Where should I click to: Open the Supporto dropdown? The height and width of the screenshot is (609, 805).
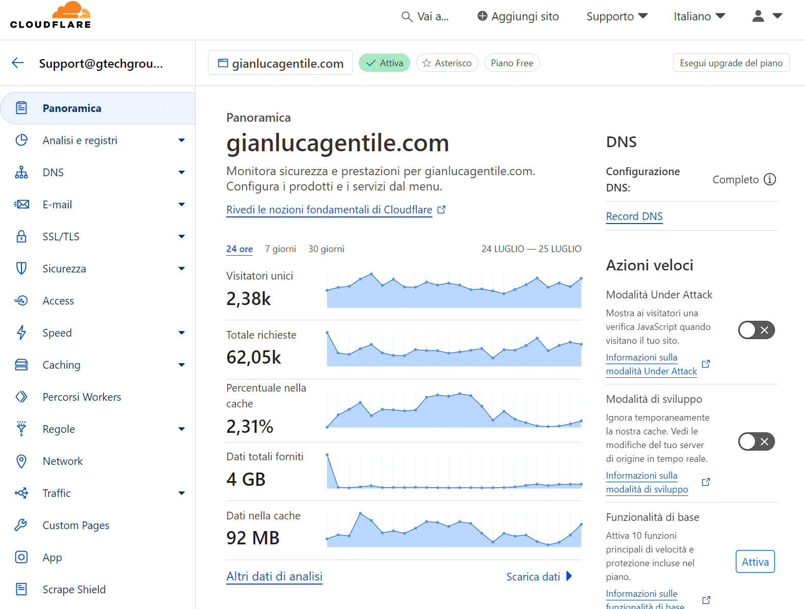[x=617, y=16]
